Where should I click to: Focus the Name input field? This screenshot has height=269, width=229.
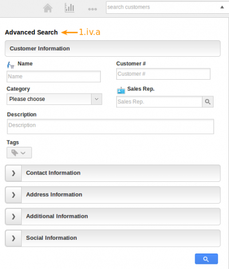(x=54, y=76)
